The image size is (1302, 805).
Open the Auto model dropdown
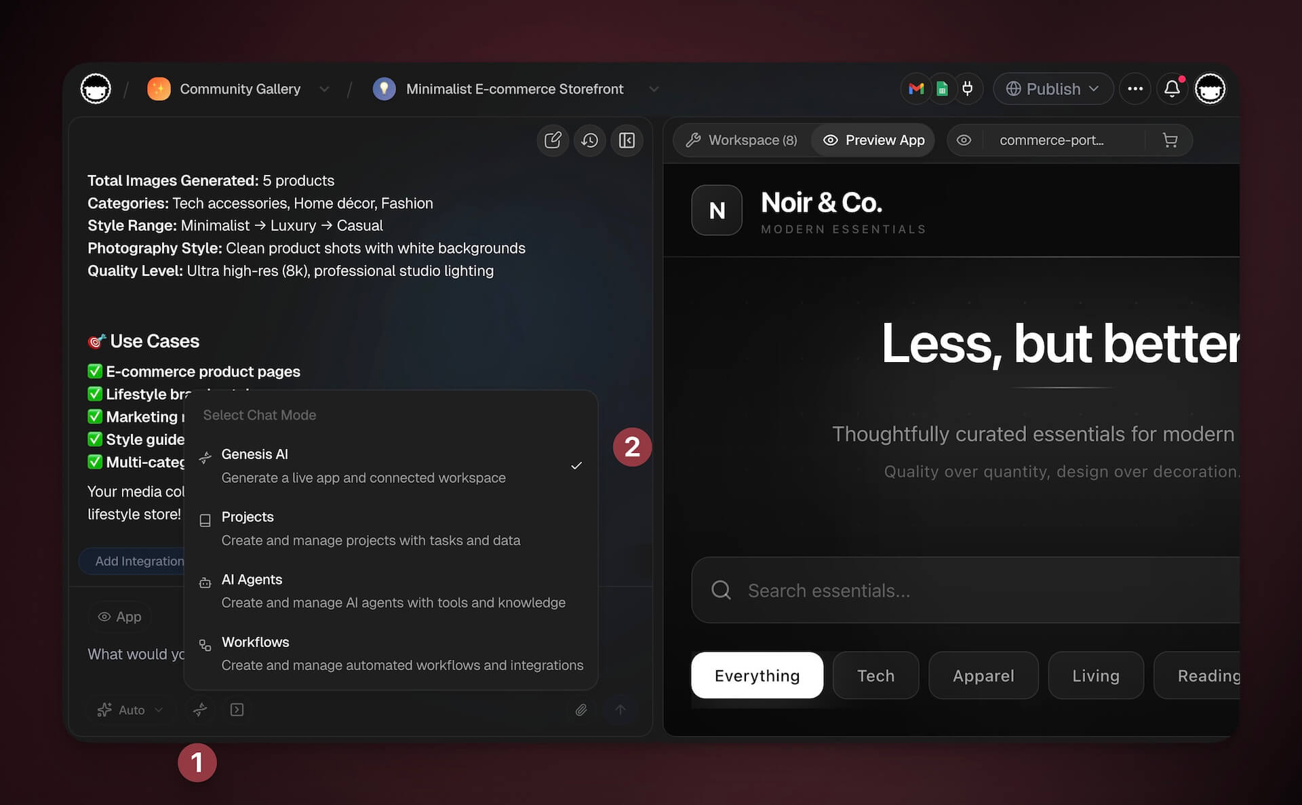130,710
